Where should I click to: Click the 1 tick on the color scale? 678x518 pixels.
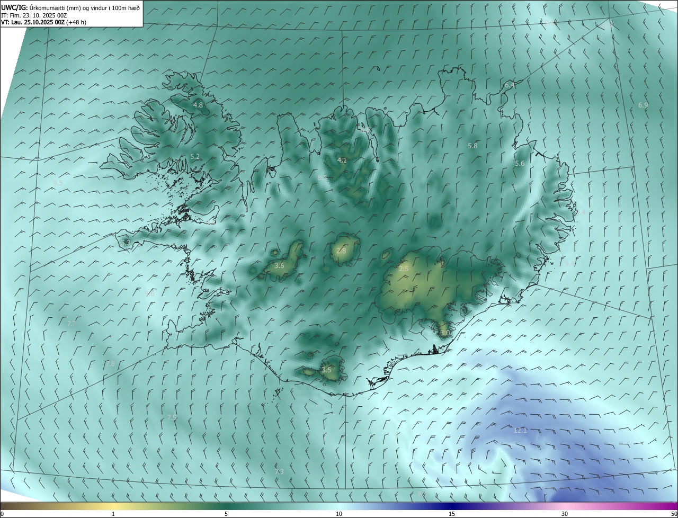(x=113, y=514)
